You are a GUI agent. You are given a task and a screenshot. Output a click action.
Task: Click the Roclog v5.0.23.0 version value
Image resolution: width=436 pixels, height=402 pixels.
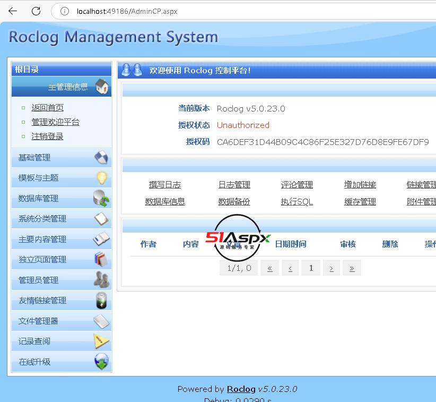tap(251, 108)
